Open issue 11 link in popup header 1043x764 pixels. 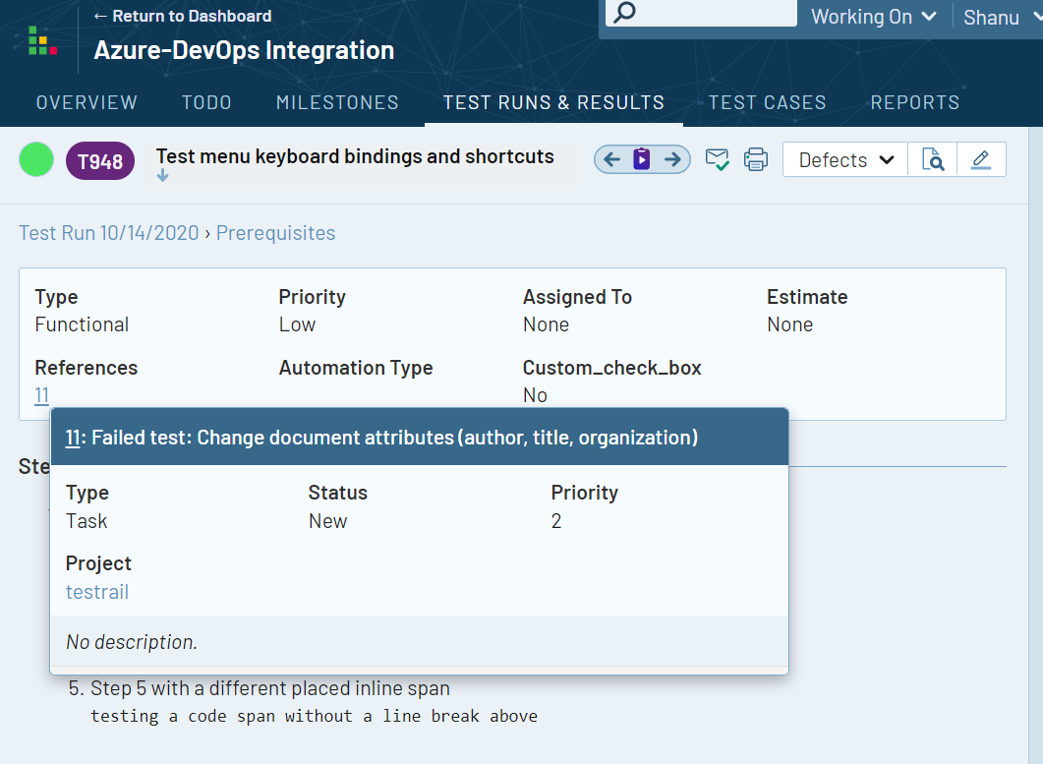[73, 438]
